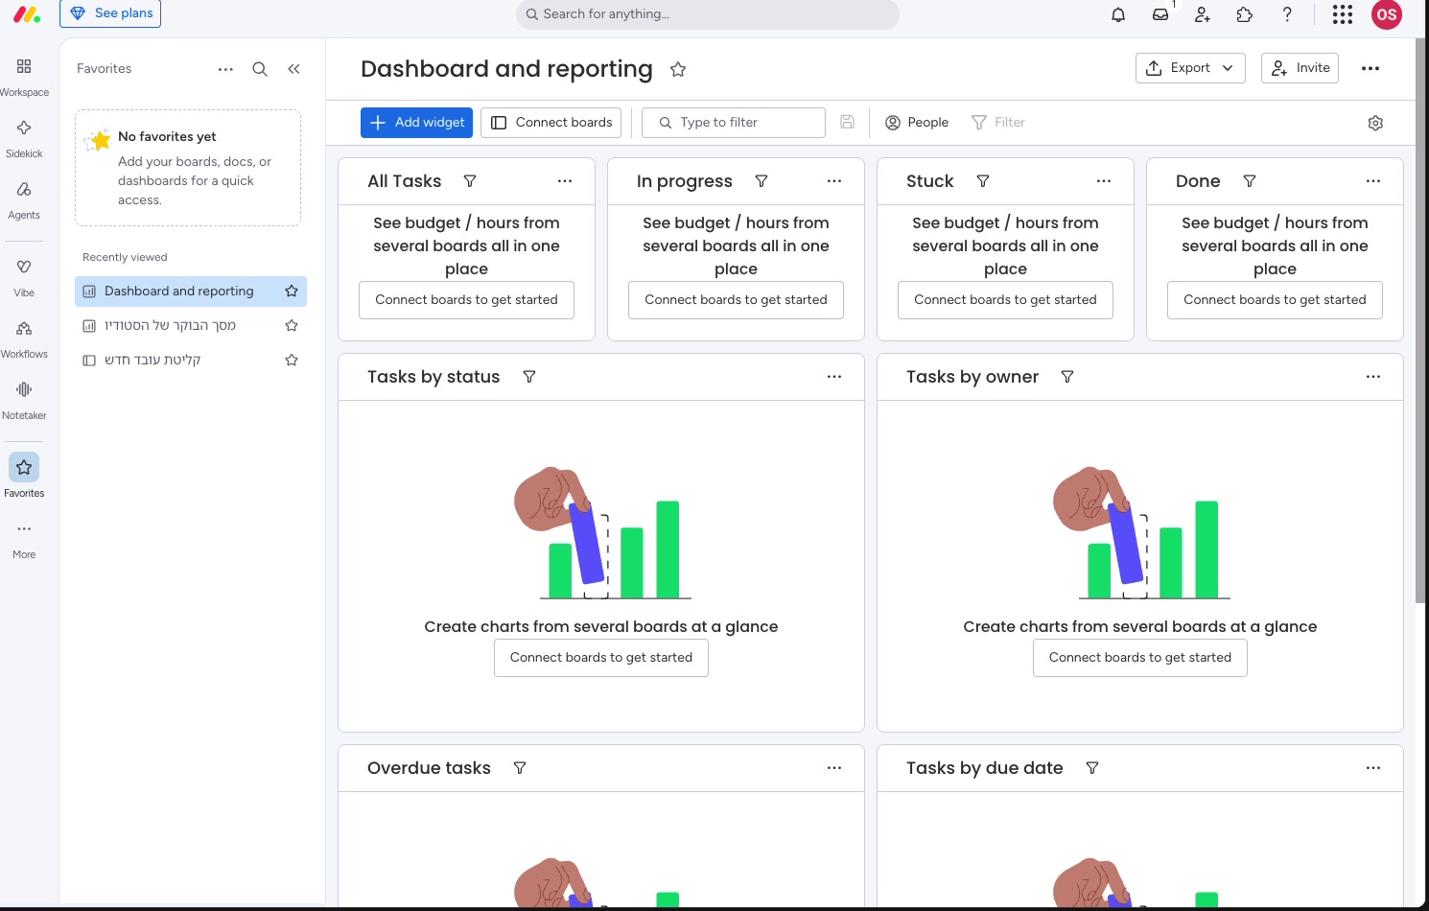Connect boards in All Tasks widget
Screen dimensions: 1429x911
[x=466, y=300]
